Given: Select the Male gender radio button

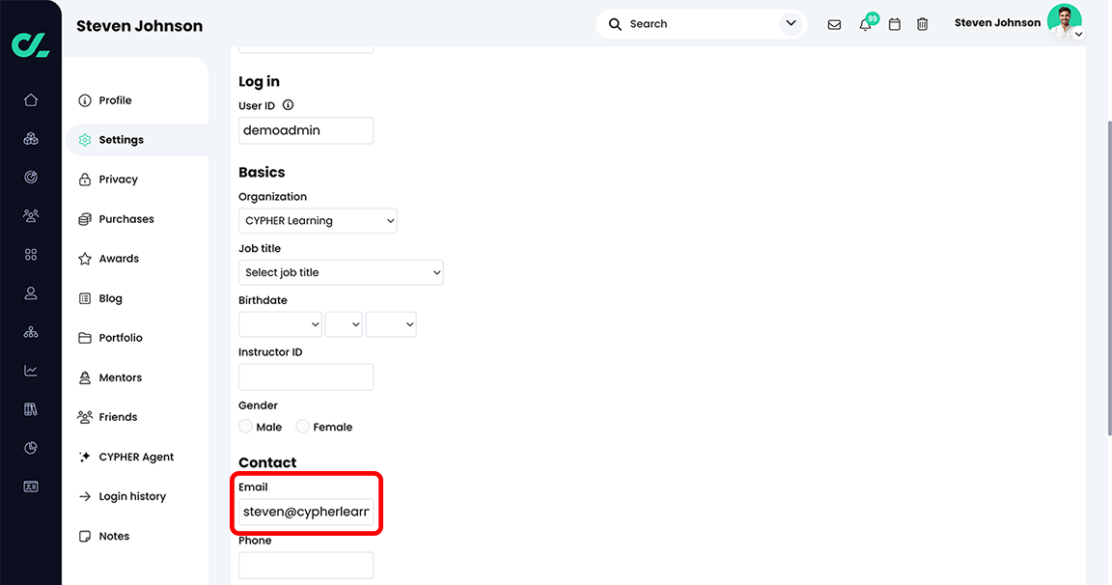Looking at the screenshot, I should (245, 426).
